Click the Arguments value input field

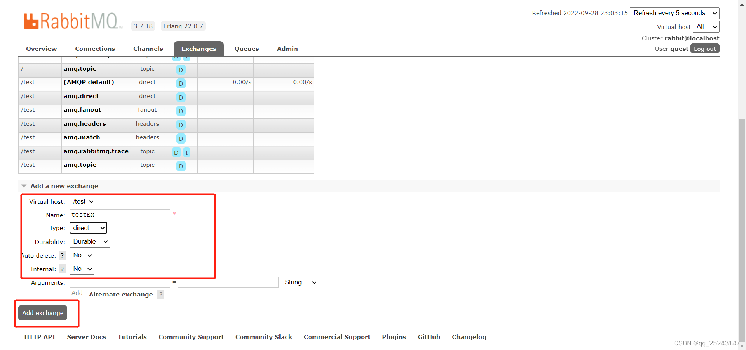pos(228,282)
